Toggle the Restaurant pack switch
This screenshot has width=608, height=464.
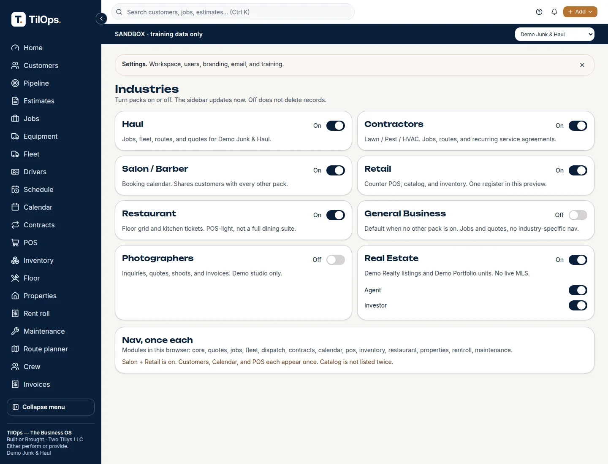(336, 215)
